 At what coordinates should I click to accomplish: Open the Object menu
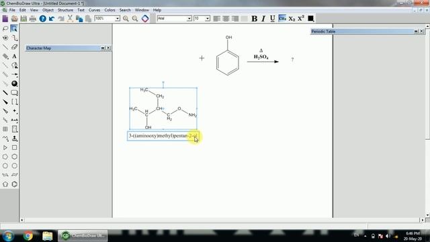click(48, 10)
